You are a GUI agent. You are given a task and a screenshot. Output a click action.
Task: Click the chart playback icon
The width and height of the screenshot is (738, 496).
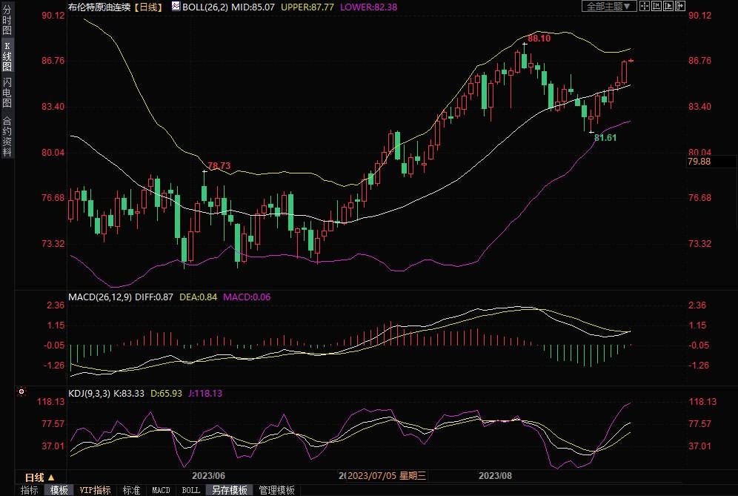(x=668, y=6)
